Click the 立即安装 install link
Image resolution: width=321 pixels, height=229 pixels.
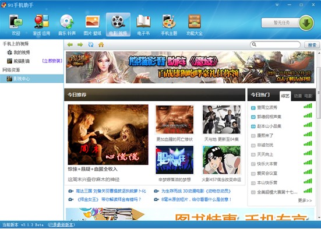52,61
